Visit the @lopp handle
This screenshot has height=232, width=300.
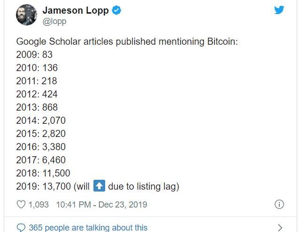pos(54,22)
